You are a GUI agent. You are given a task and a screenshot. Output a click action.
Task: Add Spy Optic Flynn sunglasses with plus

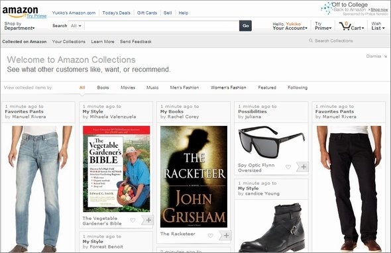pos(304,167)
